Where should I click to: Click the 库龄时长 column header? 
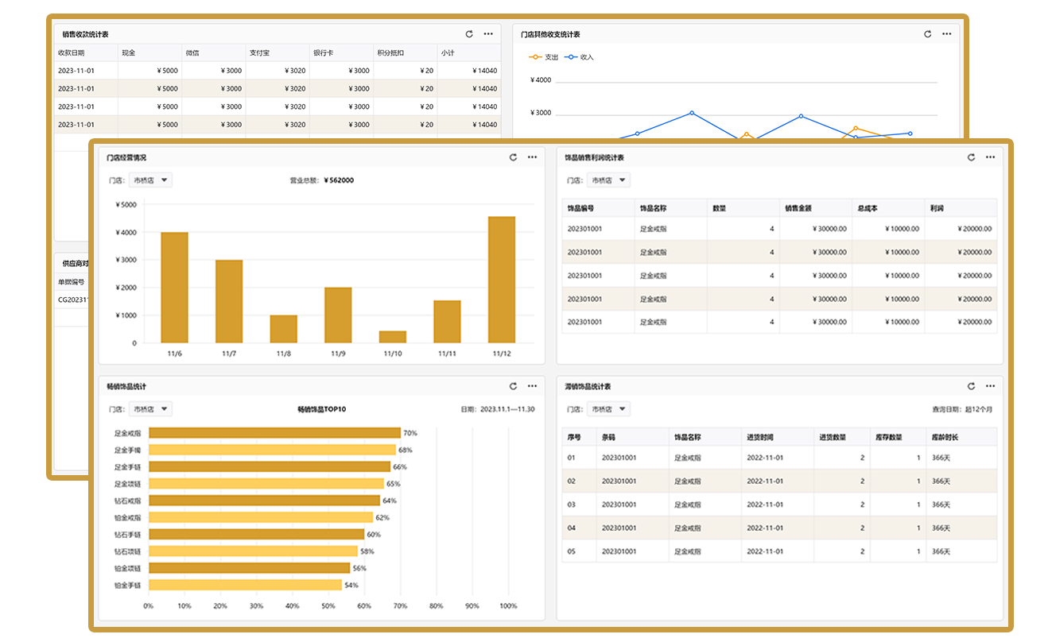pyautogui.click(x=945, y=437)
